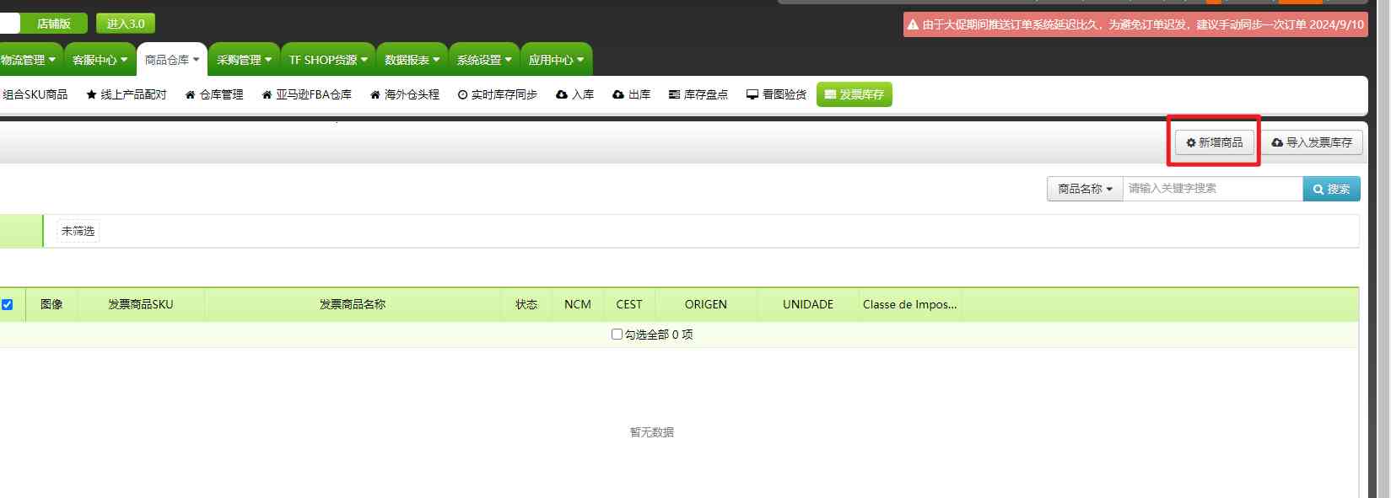Open 线上产品配对 with star icon

[x=127, y=94]
